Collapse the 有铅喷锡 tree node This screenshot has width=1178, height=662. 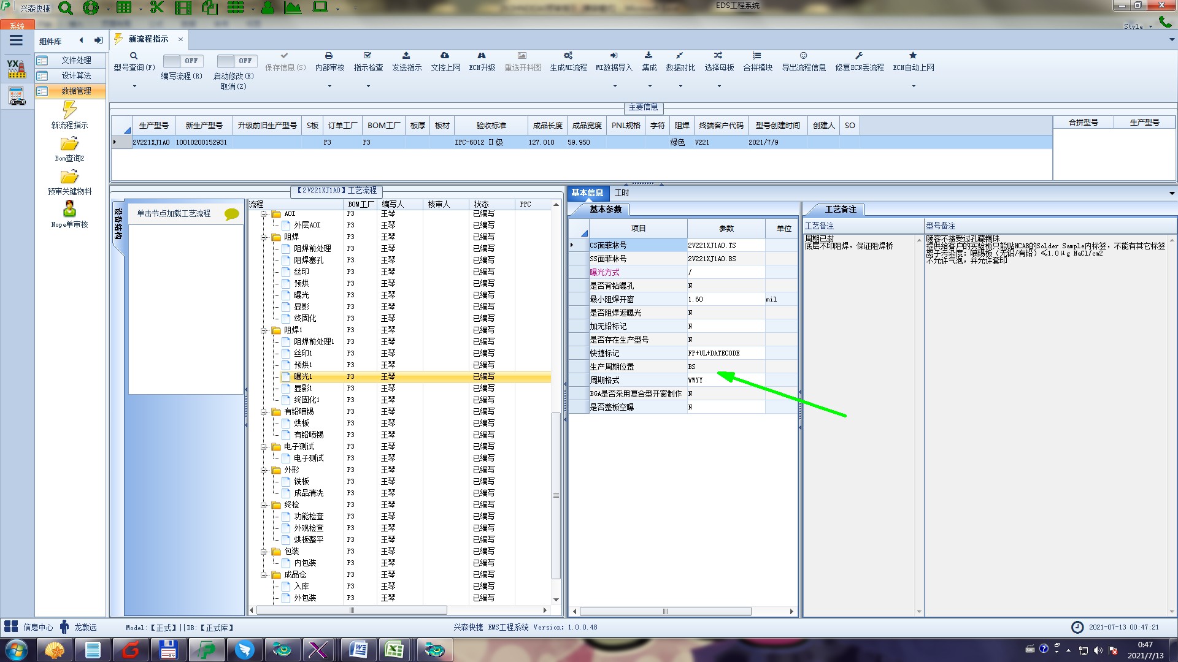pos(264,412)
